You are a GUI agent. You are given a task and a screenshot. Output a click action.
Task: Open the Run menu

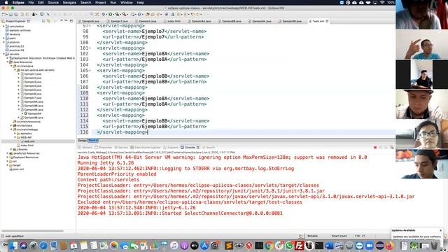point(113,3)
